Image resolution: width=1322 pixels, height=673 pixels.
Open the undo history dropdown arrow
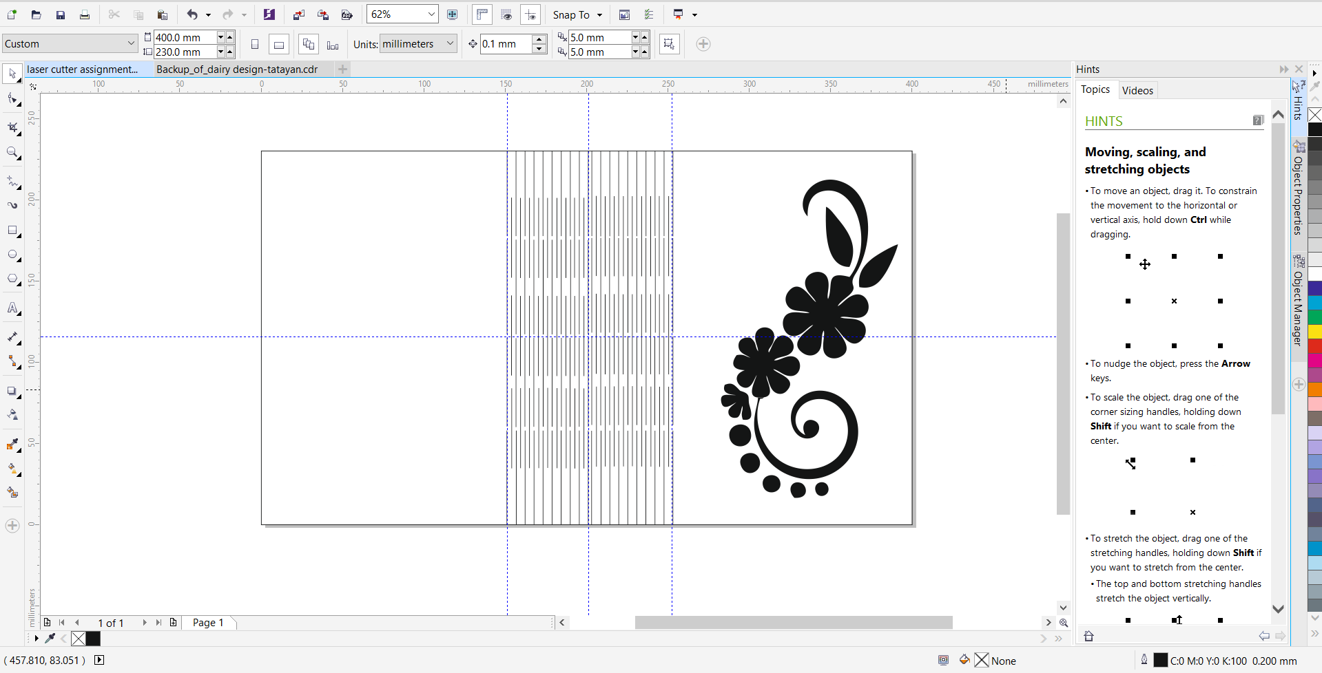tap(208, 14)
